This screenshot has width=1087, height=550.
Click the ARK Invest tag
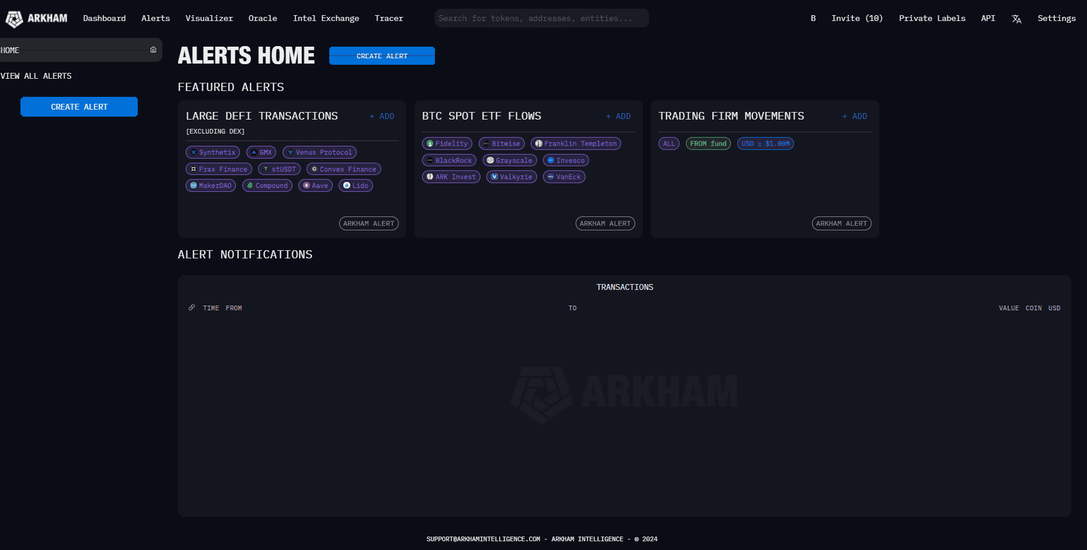click(451, 177)
